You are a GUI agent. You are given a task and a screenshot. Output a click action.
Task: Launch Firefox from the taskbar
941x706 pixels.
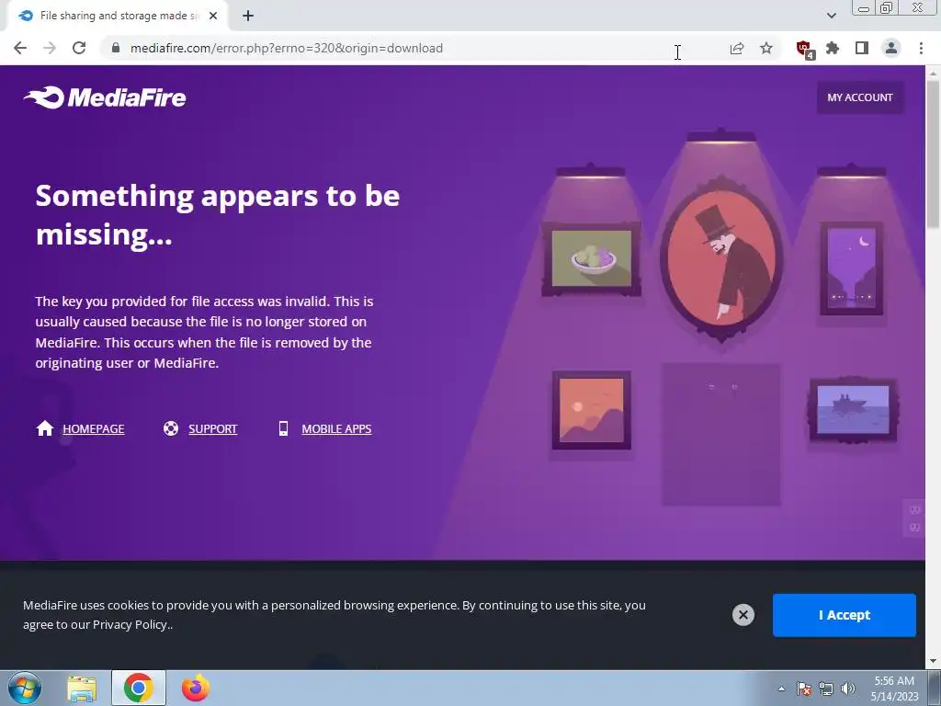point(196,688)
